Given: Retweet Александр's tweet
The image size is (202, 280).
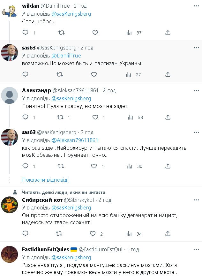Looking at the screenshot, I should 60,117.
